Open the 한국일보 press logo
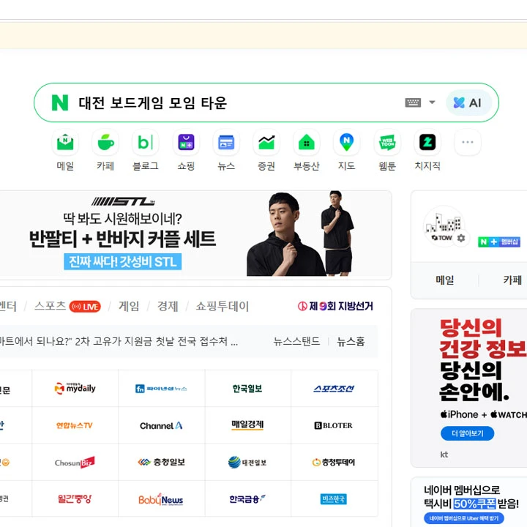The image size is (527, 527). point(247,388)
